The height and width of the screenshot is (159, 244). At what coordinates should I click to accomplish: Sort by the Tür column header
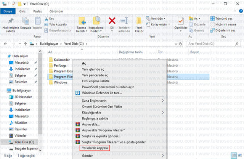click(x=160, y=52)
